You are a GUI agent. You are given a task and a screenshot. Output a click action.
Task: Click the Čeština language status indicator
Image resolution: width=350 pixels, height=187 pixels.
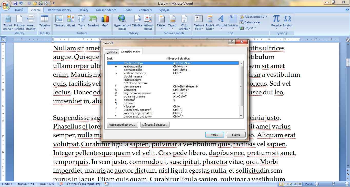tap(83, 184)
